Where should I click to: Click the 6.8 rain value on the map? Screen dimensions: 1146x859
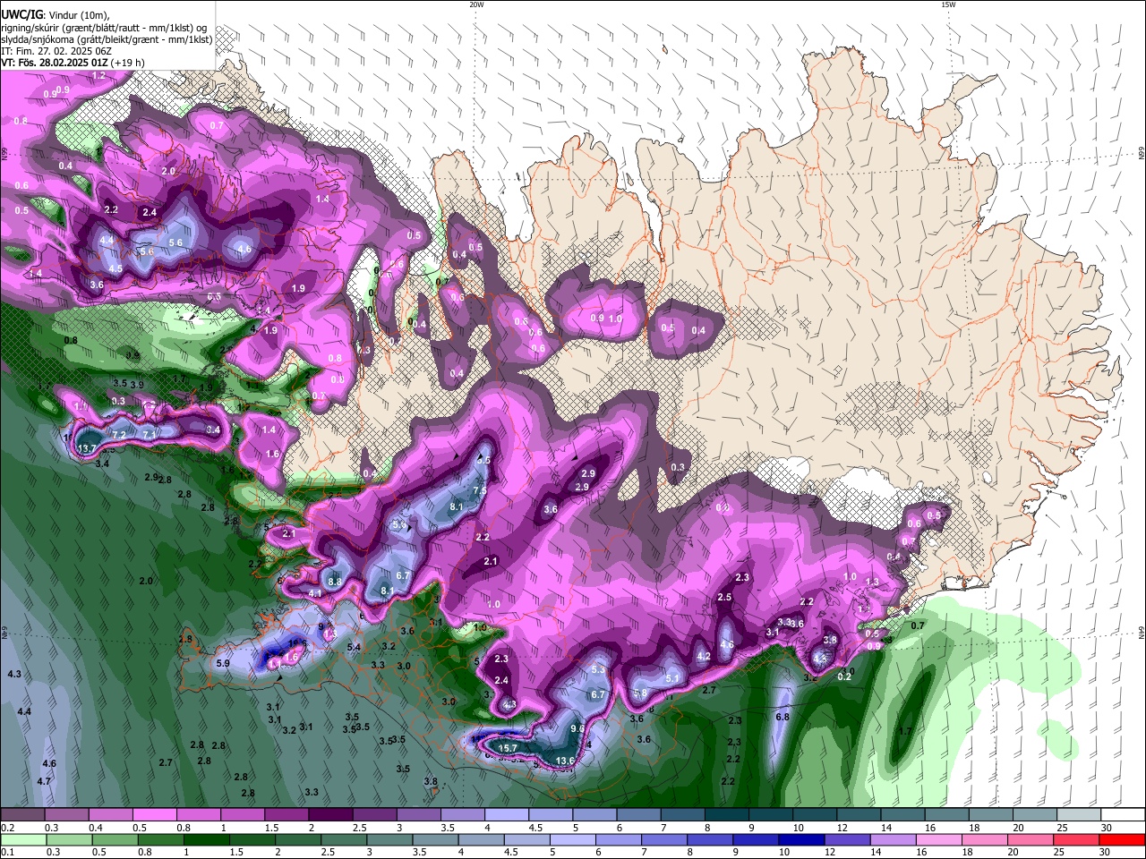[783, 717]
